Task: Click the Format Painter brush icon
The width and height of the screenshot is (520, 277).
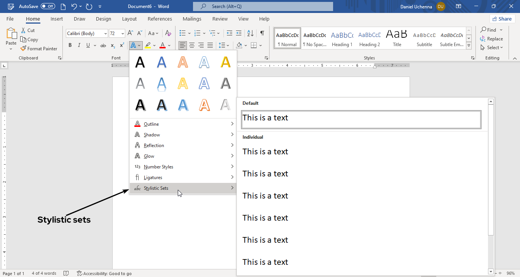Action: pyautogui.click(x=23, y=49)
